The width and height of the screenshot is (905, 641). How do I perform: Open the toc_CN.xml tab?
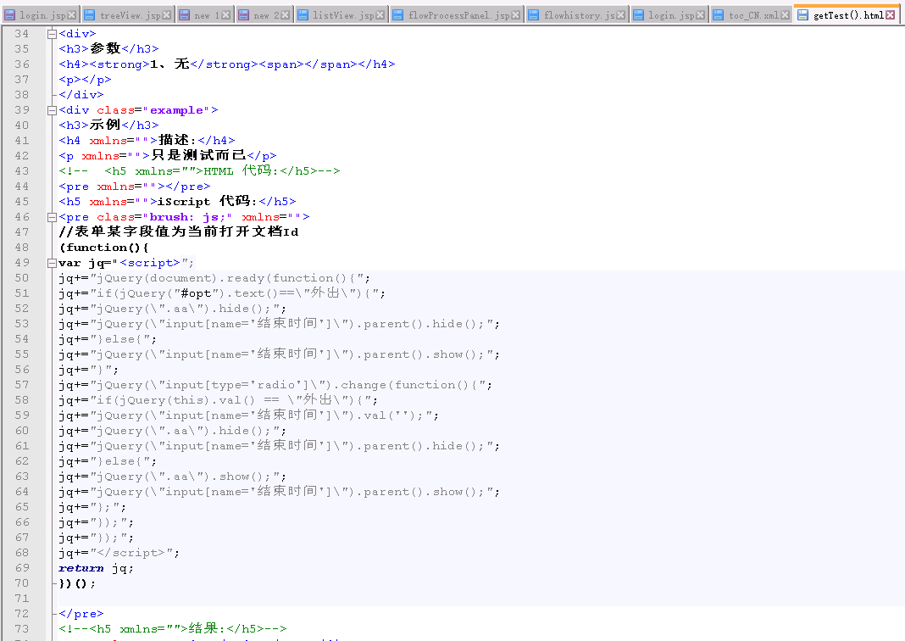coord(753,15)
